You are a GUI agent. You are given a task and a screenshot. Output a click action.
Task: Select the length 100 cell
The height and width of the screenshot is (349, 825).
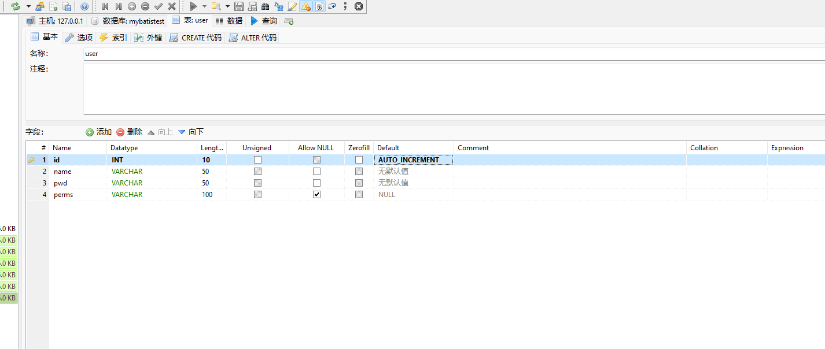click(212, 194)
